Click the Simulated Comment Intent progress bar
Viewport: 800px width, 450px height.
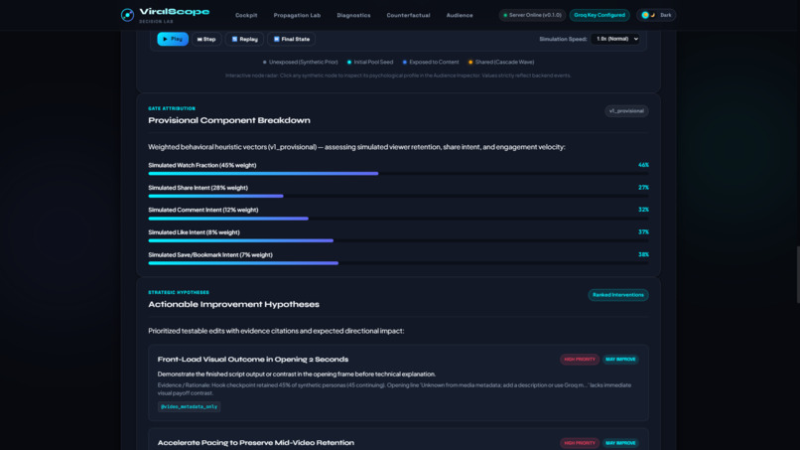(398, 219)
